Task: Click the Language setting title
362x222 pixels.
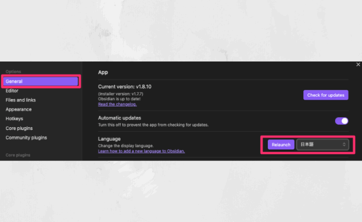Action: [109, 139]
